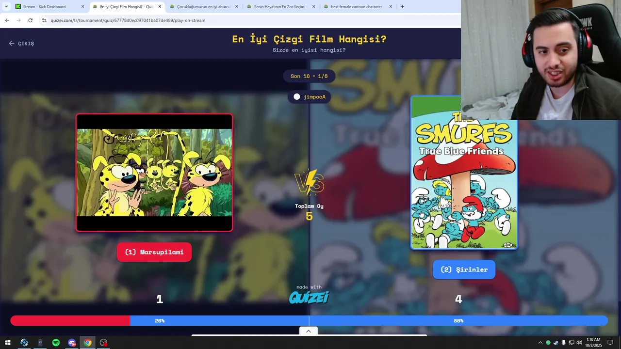
Task: Vote for (2) Şirinler button
Action: [x=464, y=270]
